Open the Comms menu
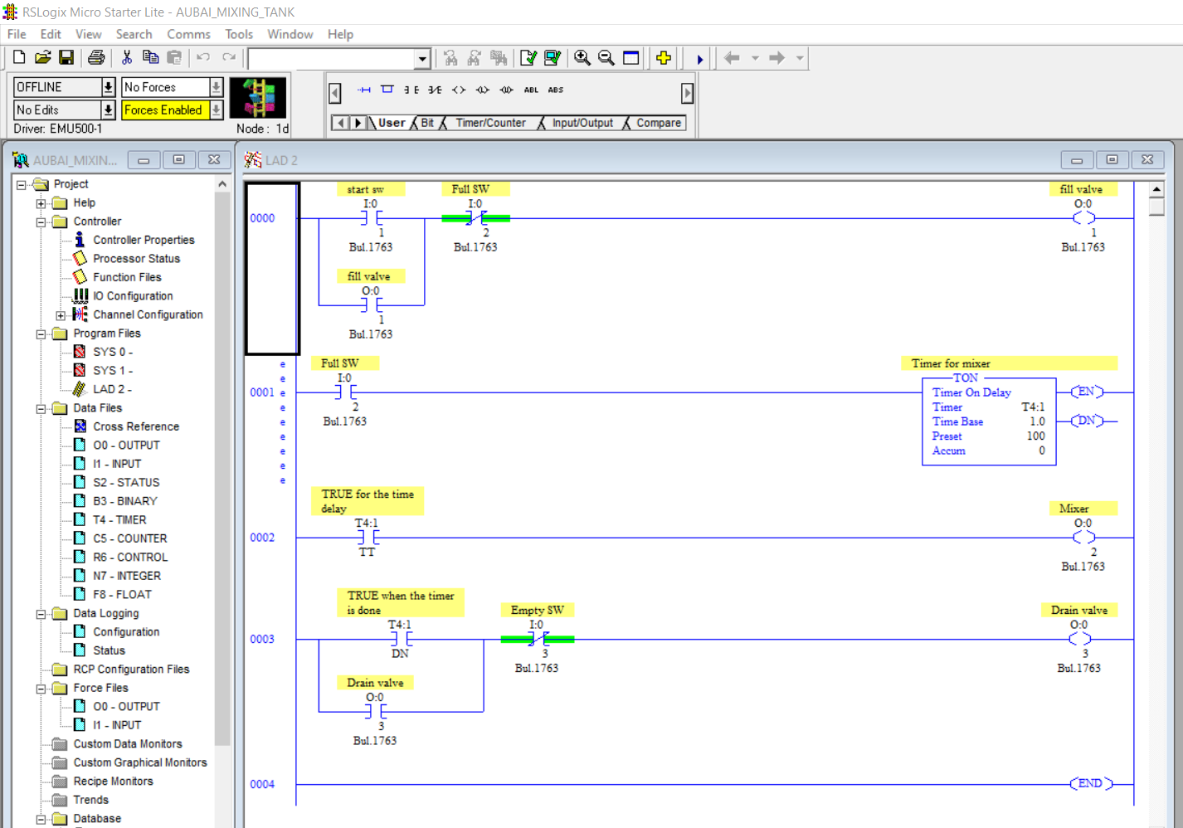 188,34
